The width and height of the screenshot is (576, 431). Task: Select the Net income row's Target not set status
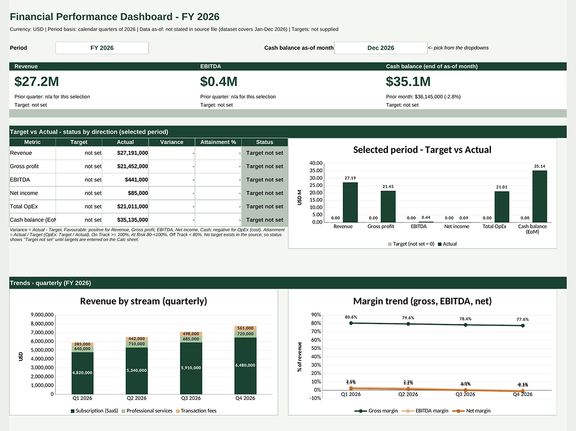click(x=264, y=193)
